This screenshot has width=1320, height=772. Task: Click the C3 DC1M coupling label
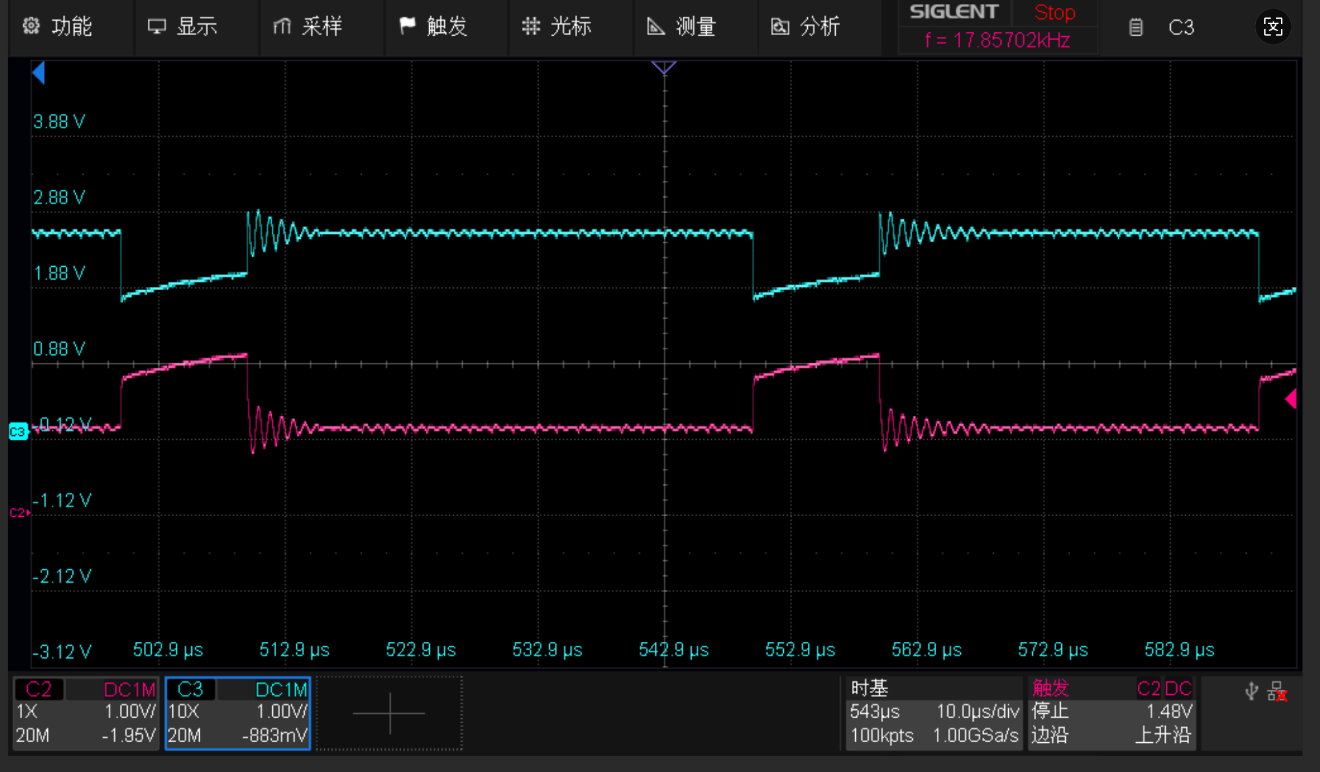[281, 690]
